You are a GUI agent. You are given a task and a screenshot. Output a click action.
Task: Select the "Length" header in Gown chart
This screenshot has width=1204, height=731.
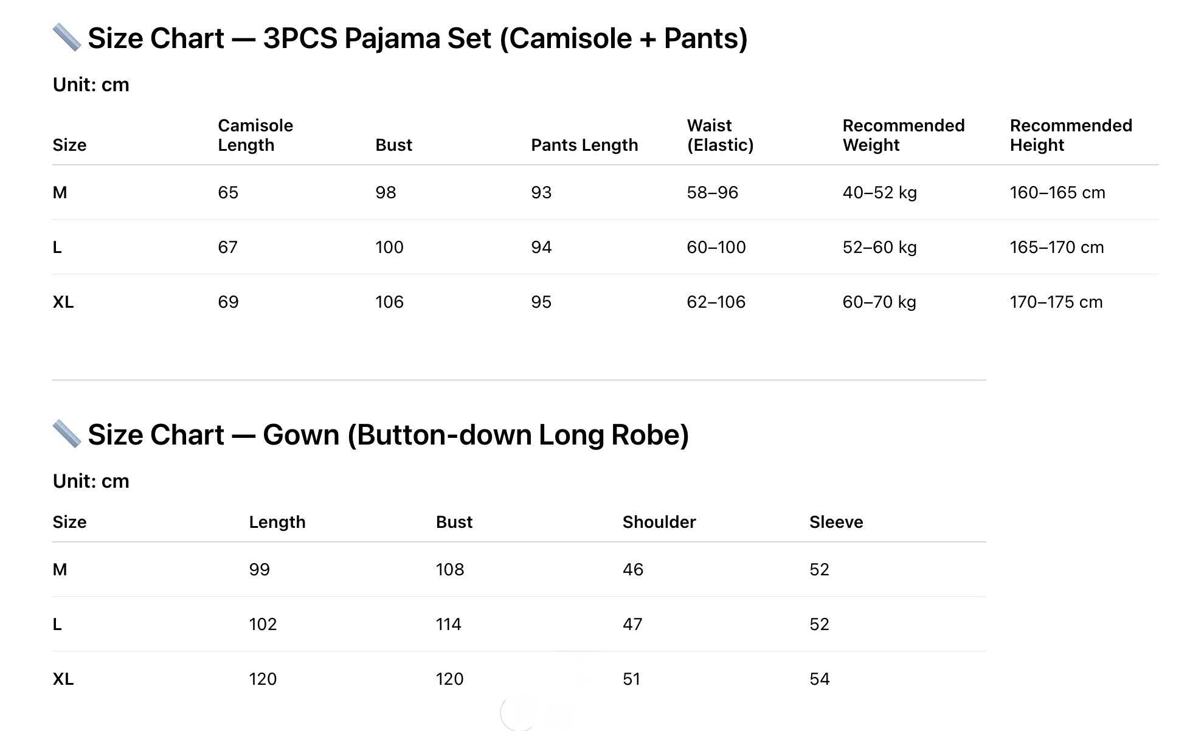click(277, 522)
